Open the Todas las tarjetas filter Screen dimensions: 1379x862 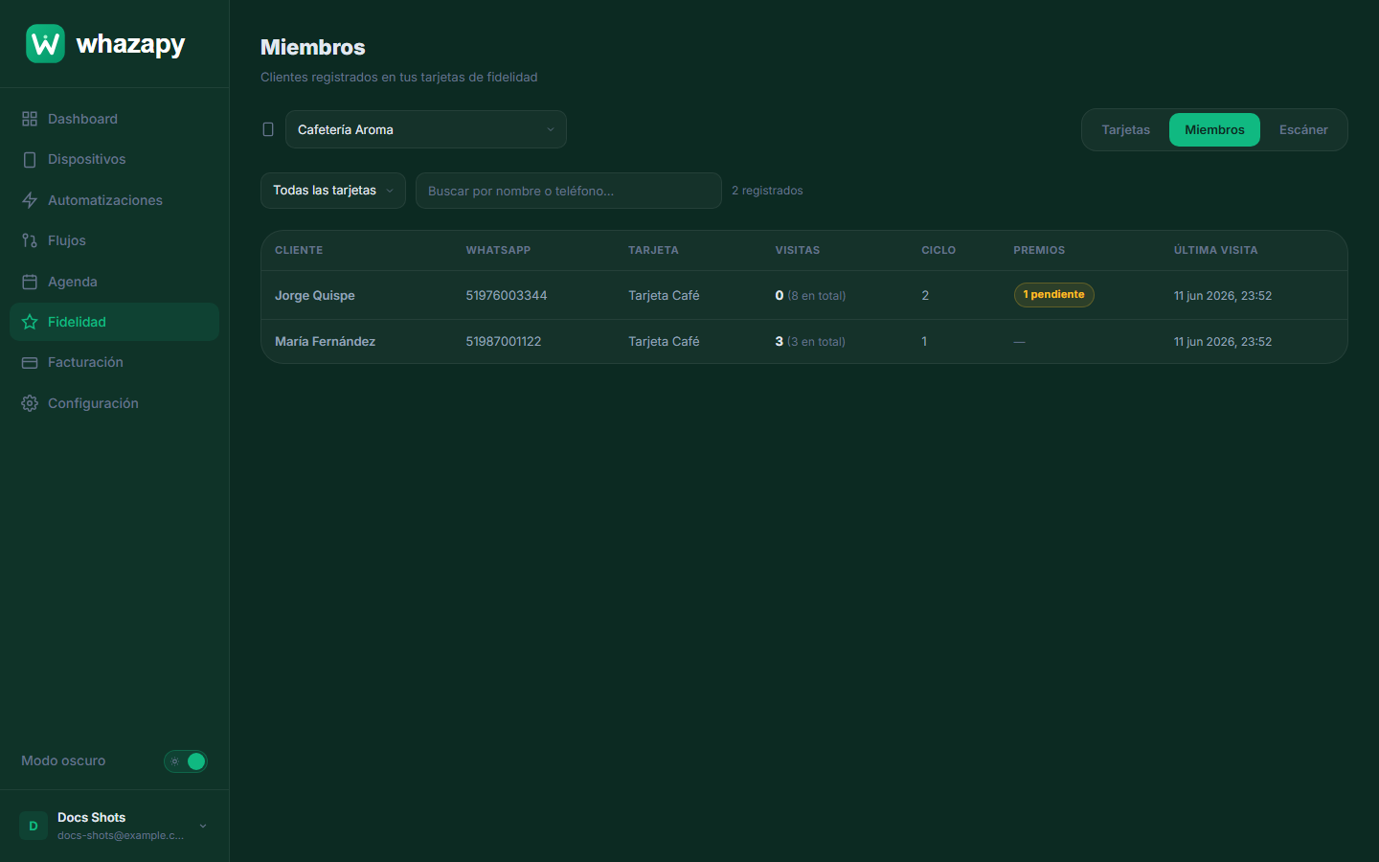point(333,191)
